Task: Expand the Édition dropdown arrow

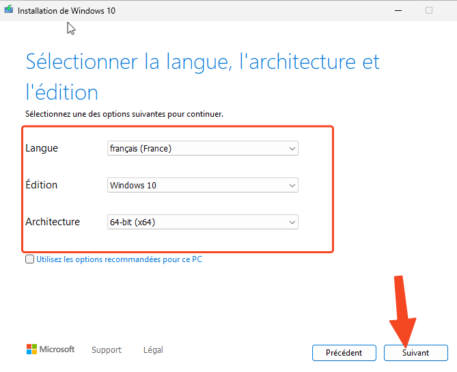Action: (292, 185)
